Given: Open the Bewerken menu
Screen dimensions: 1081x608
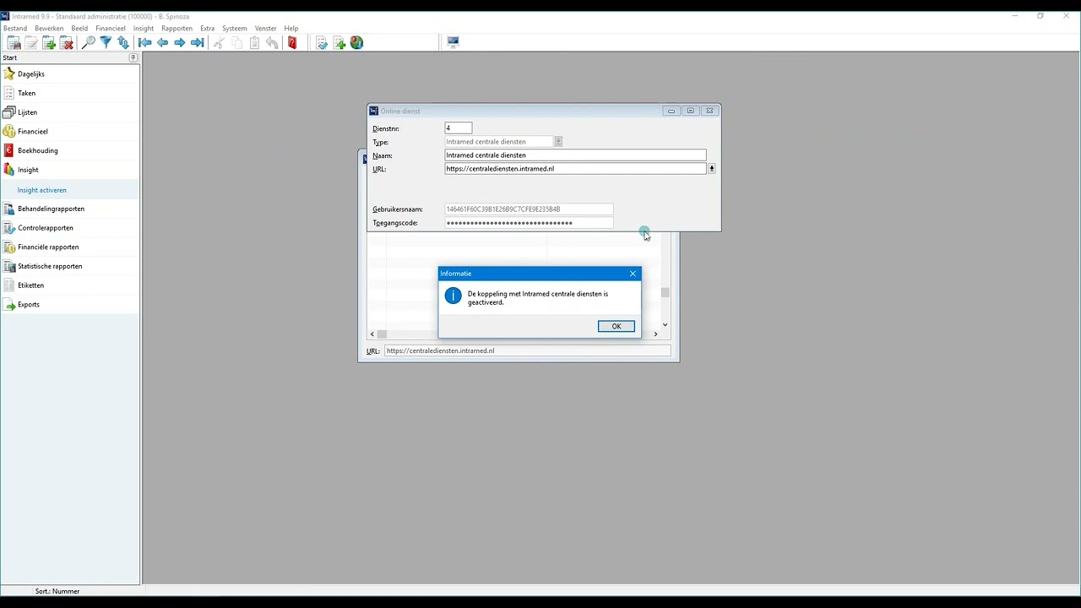Looking at the screenshot, I should coord(49,29).
